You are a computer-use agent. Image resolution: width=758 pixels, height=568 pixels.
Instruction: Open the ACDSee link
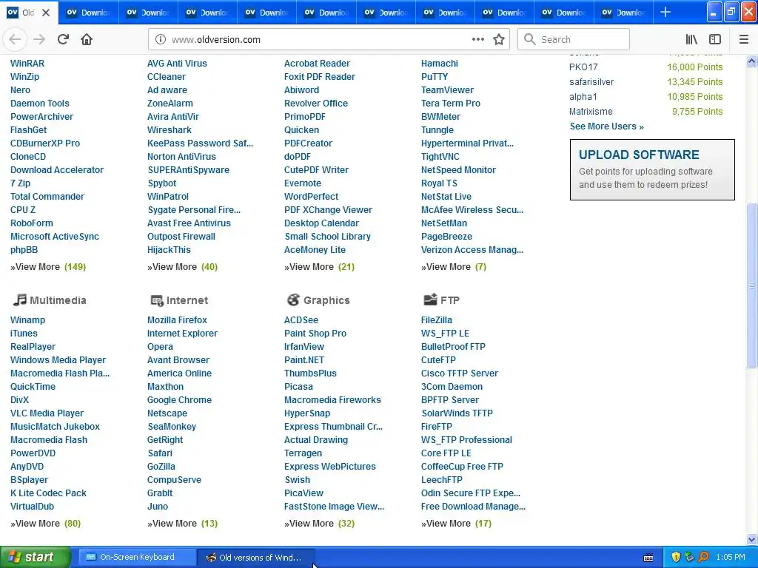click(x=301, y=320)
